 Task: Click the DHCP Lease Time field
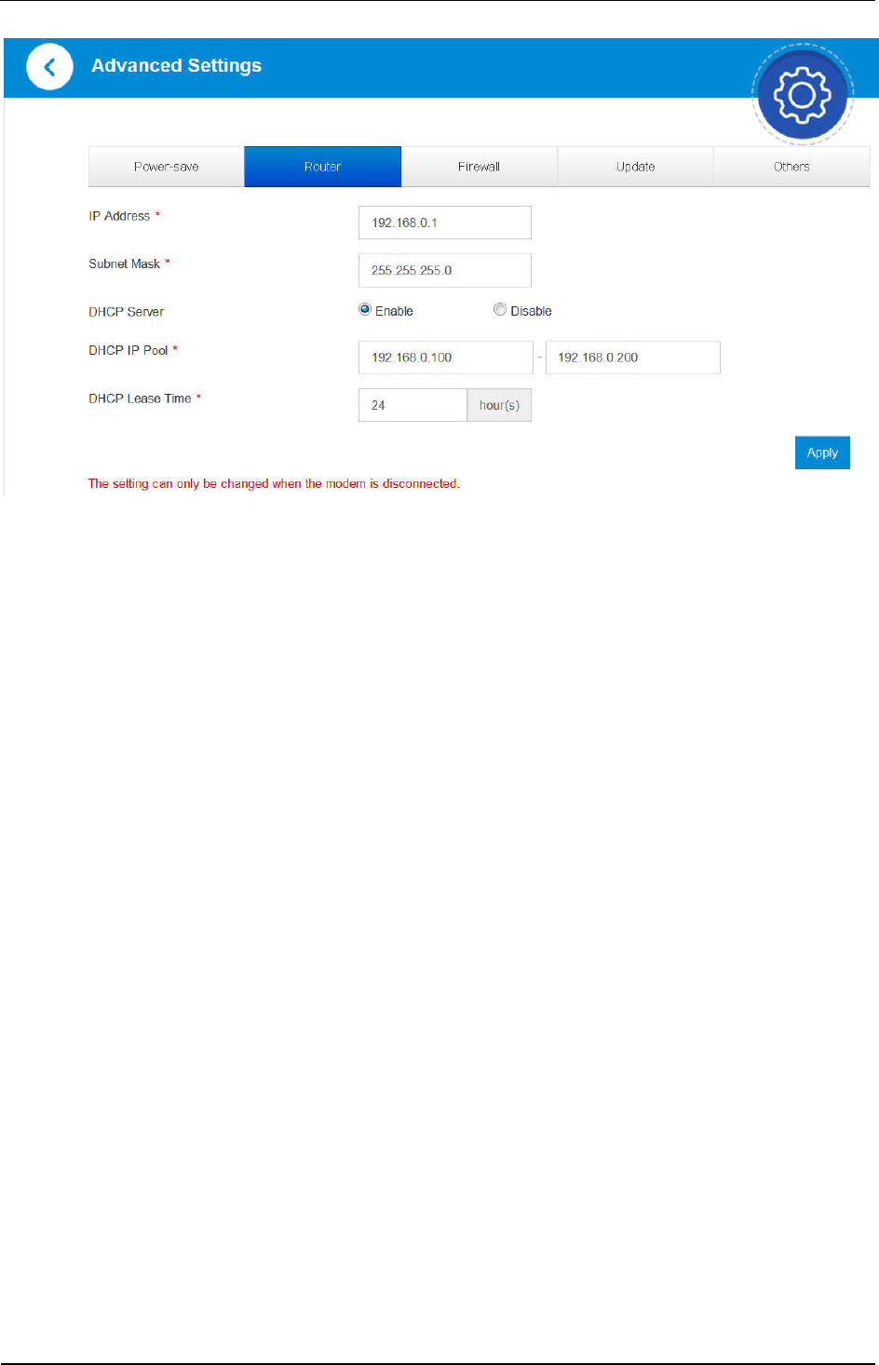[x=412, y=405]
